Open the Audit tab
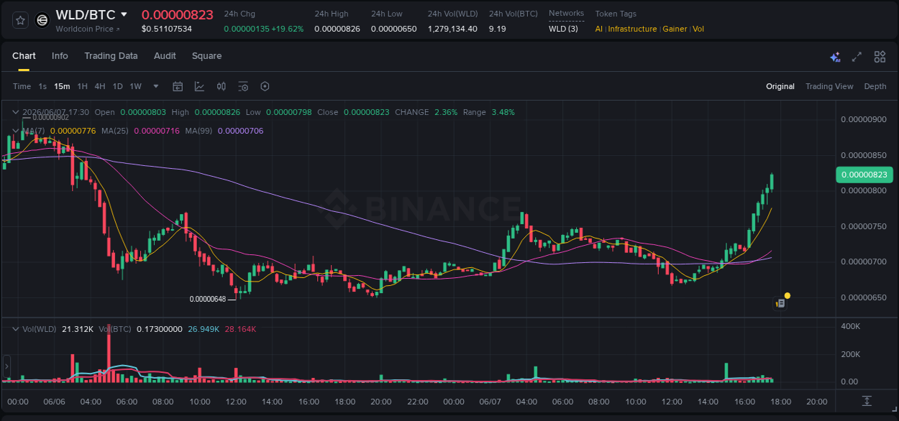Image resolution: width=899 pixels, height=421 pixels. [165, 56]
